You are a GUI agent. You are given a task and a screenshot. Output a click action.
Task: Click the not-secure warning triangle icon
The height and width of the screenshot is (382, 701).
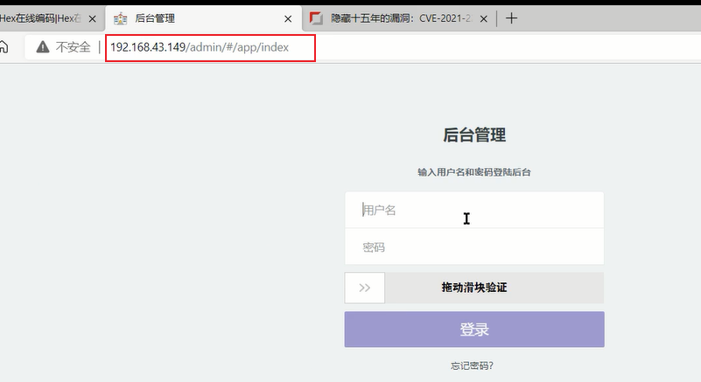[x=43, y=46]
